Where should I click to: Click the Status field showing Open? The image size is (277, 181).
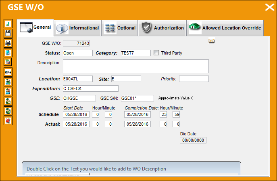[78, 53]
